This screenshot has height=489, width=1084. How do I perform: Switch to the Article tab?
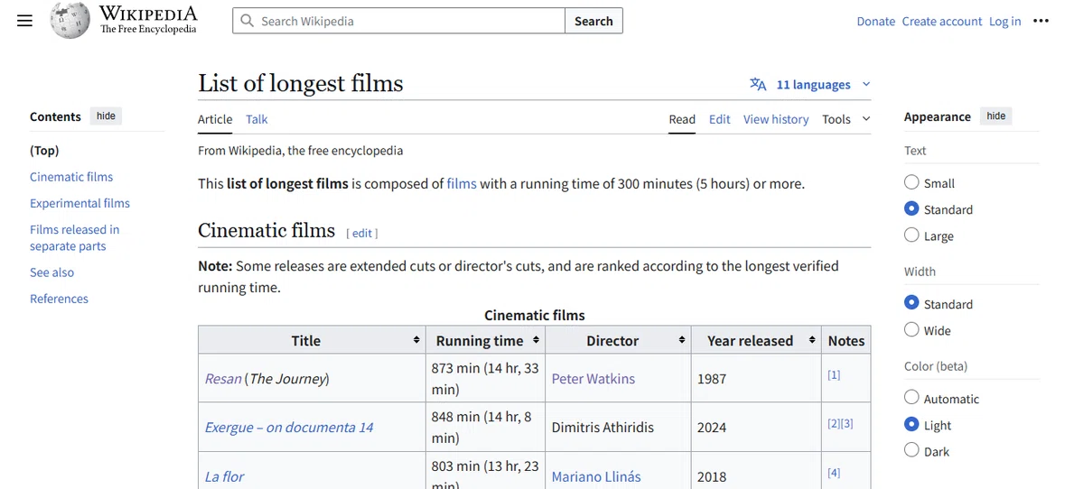215,119
